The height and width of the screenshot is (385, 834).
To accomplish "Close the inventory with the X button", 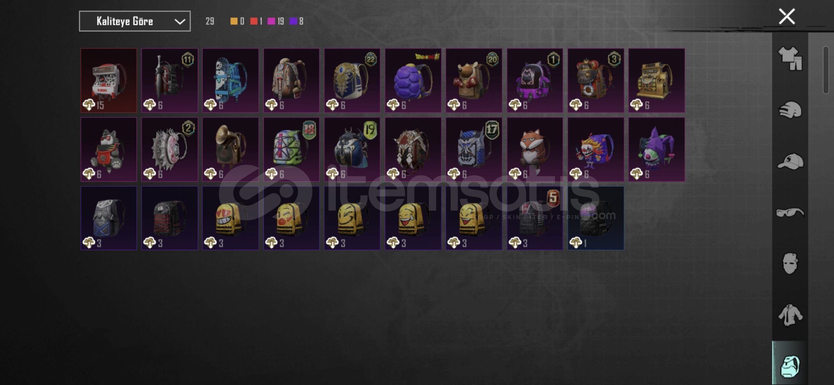I will click(787, 16).
